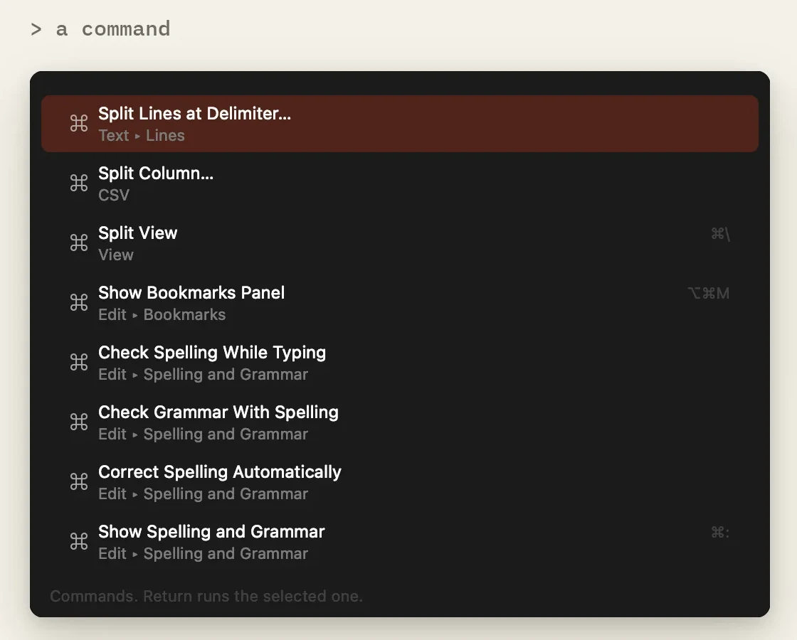Click the '> a command' heading text
This screenshot has width=797, height=640.
pyautogui.click(x=100, y=29)
